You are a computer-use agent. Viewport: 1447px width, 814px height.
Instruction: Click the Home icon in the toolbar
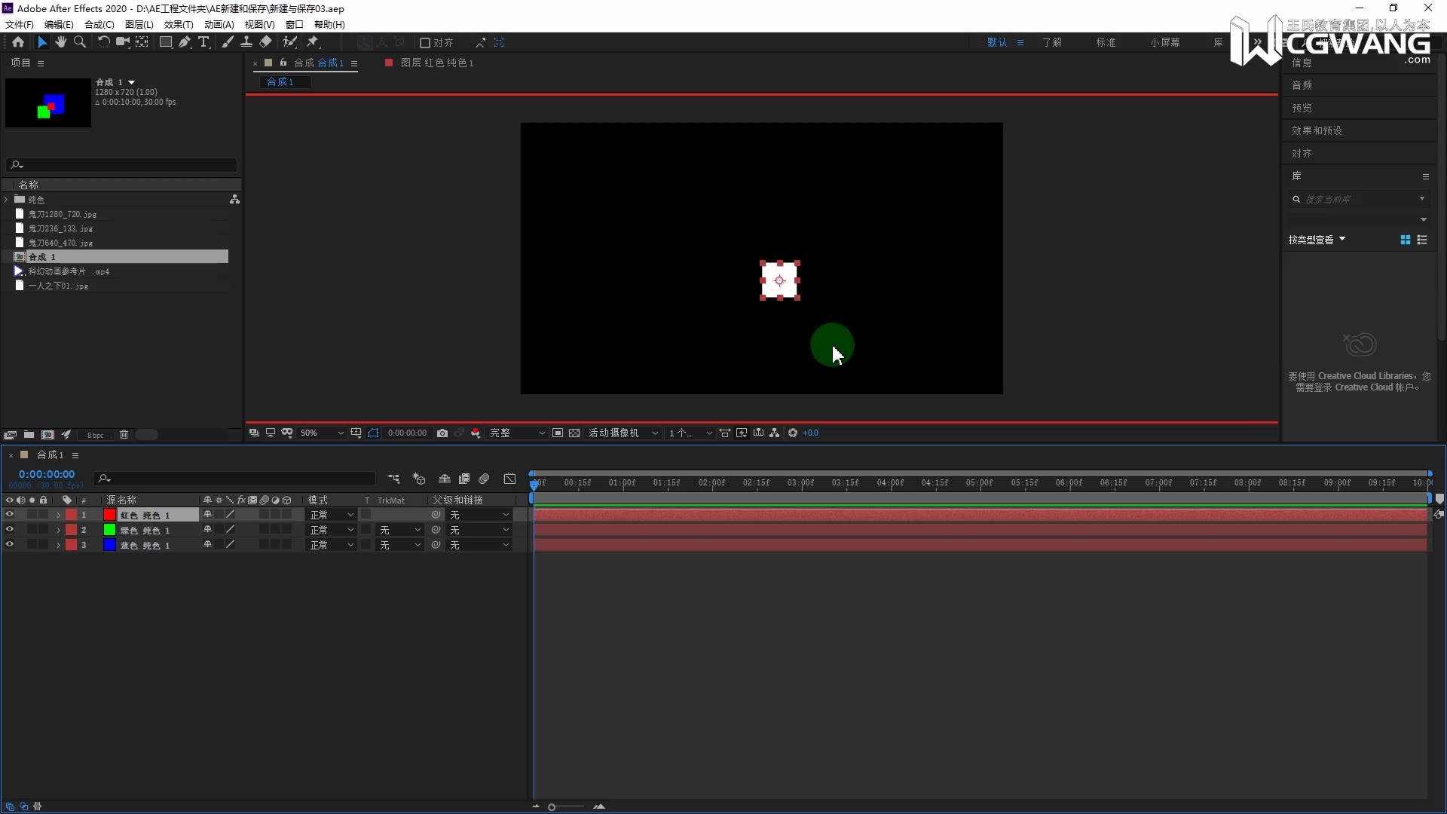(x=18, y=42)
